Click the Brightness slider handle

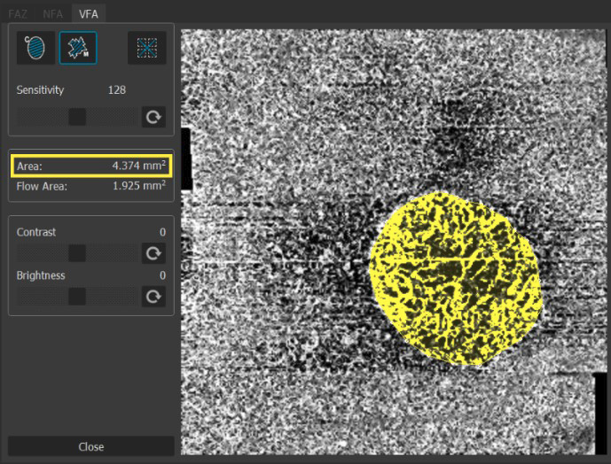[77, 297]
